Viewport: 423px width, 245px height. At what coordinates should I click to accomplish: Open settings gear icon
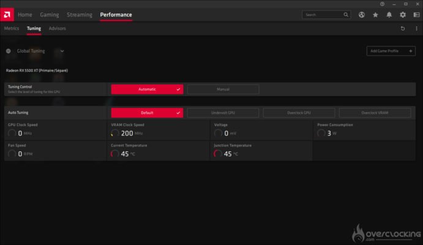pyautogui.click(x=403, y=15)
